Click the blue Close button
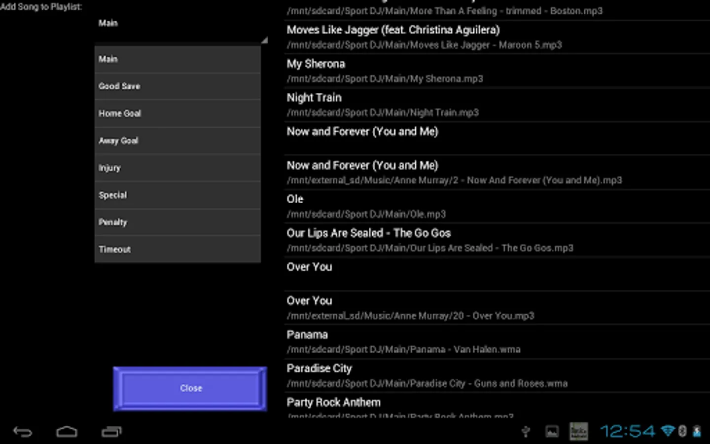The height and width of the screenshot is (444, 710). (190, 389)
